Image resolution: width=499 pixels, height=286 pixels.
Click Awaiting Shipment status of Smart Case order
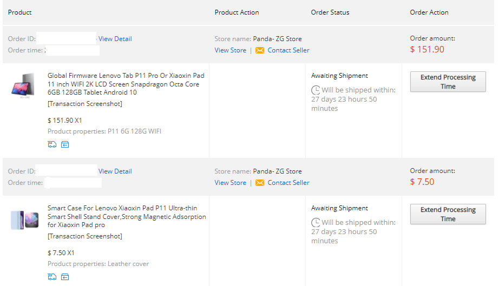[x=339, y=208]
